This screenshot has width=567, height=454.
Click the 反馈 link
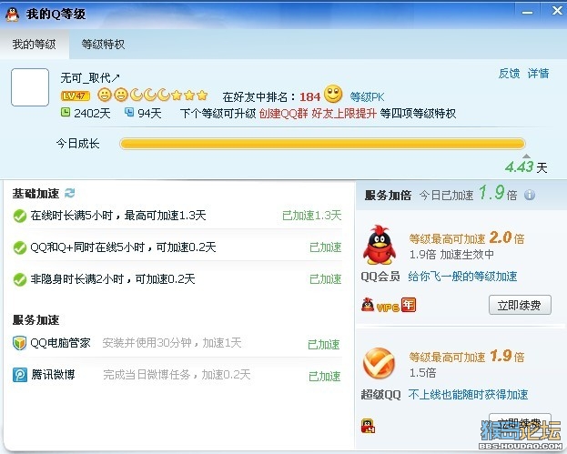509,74
